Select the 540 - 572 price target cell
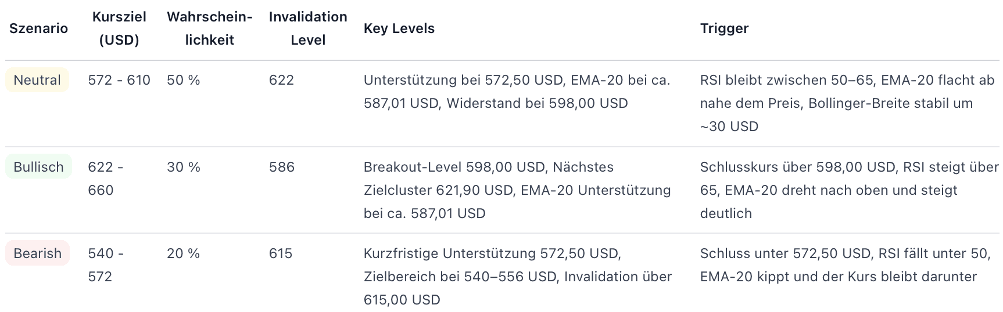1003x312 pixels. point(106,265)
